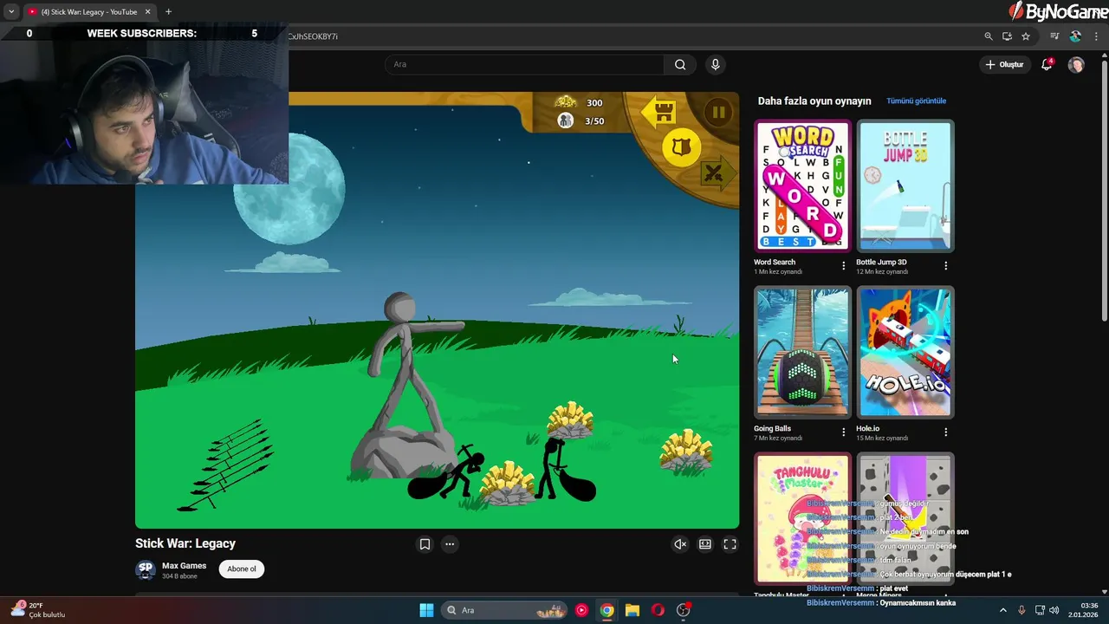
Task: Open options menu for Going Balls
Action: click(843, 432)
